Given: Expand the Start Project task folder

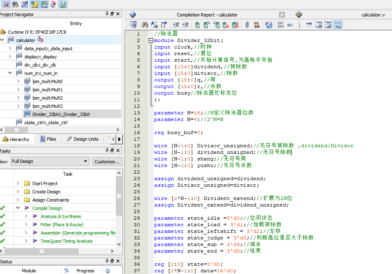Looking at the screenshot, I should tap(18, 183).
